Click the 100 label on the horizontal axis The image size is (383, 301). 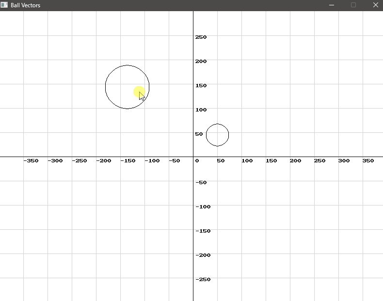pos(247,161)
